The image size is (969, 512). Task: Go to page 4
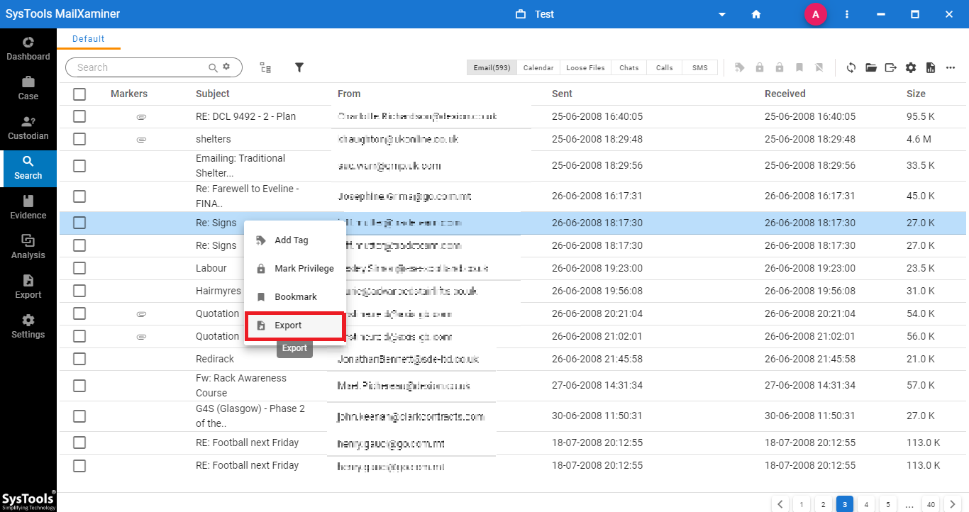point(866,504)
